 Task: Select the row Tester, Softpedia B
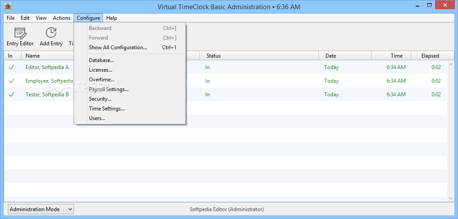point(225,95)
